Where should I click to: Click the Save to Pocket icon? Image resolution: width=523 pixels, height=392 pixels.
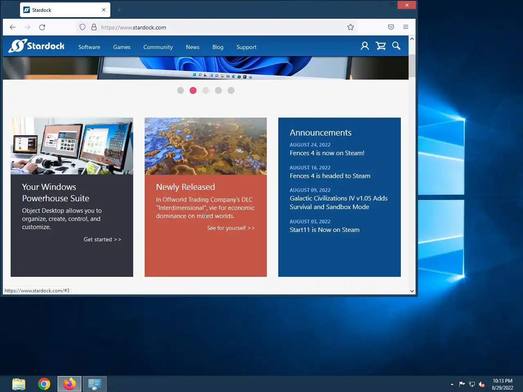[x=391, y=27]
